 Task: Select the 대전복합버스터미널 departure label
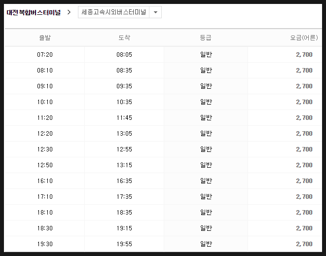pos(34,12)
